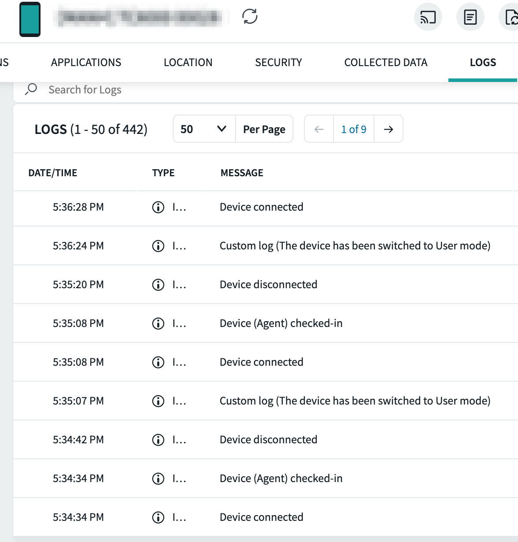
Task: Go to next logs page arrow
Action: pyautogui.click(x=388, y=129)
